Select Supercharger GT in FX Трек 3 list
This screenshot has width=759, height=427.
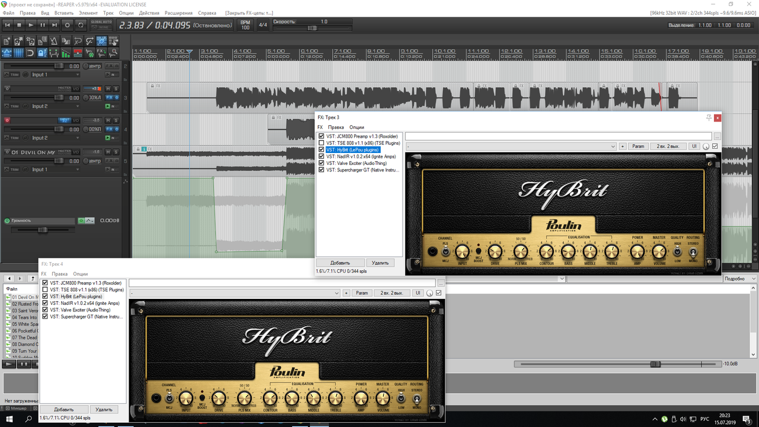click(x=363, y=170)
